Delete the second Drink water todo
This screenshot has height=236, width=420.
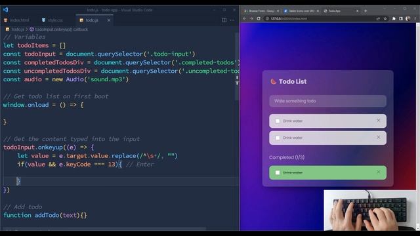378,137
